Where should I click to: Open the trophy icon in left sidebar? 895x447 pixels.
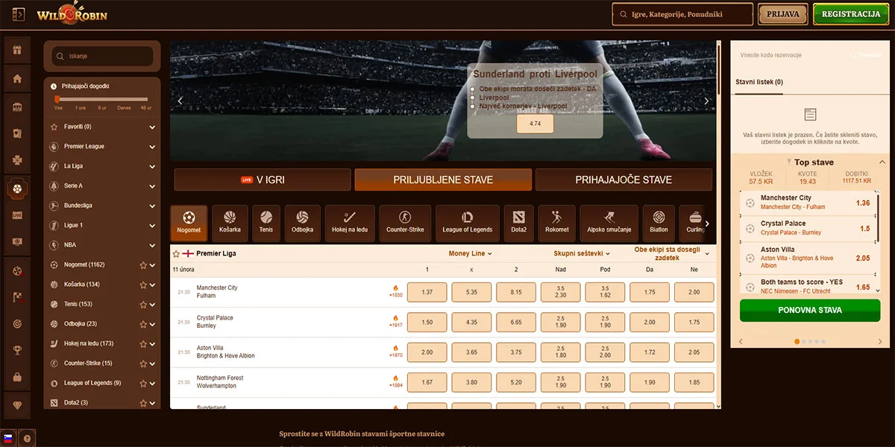(17, 350)
